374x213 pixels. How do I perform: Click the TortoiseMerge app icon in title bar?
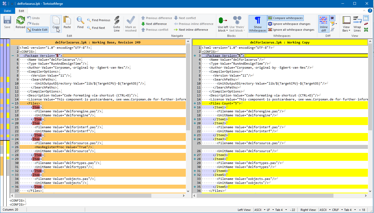point(5,4)
